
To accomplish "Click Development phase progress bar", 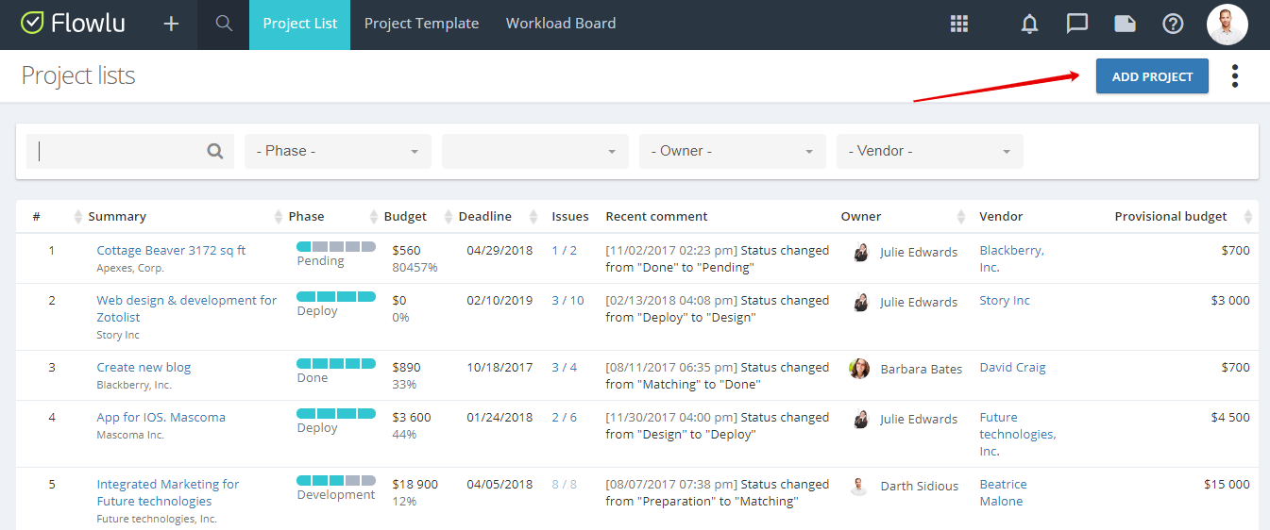I will pos(336,481).
